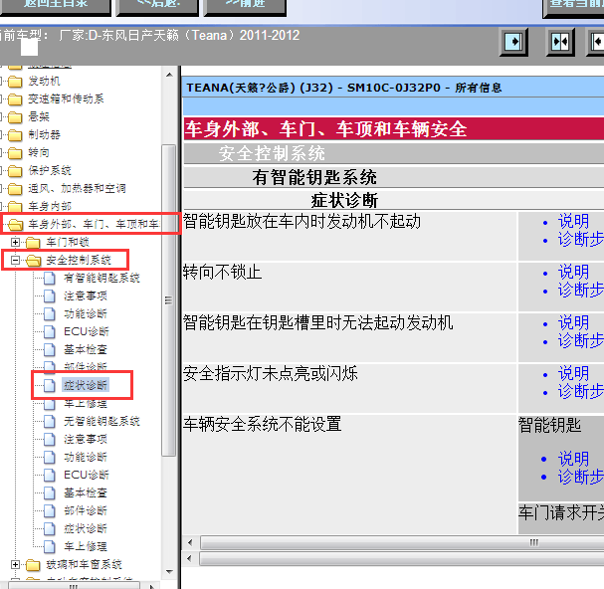Open the last 车上修理 page

(x=86, y=546)
